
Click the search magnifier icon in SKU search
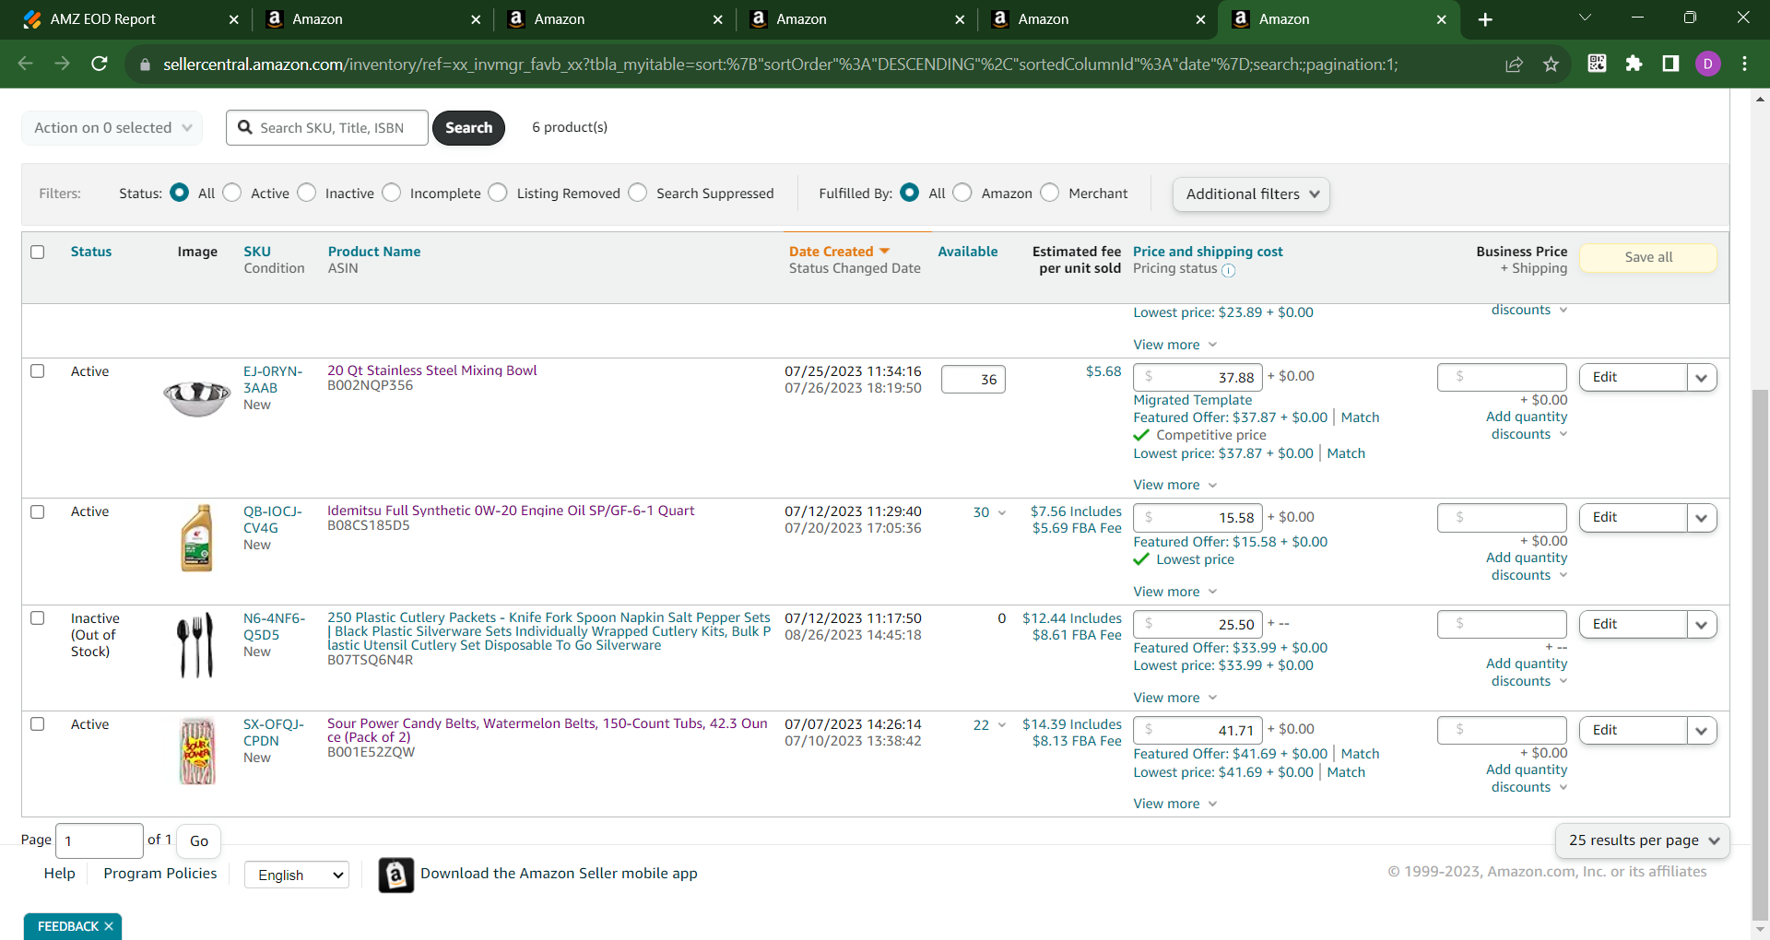[x=244, y=127]
